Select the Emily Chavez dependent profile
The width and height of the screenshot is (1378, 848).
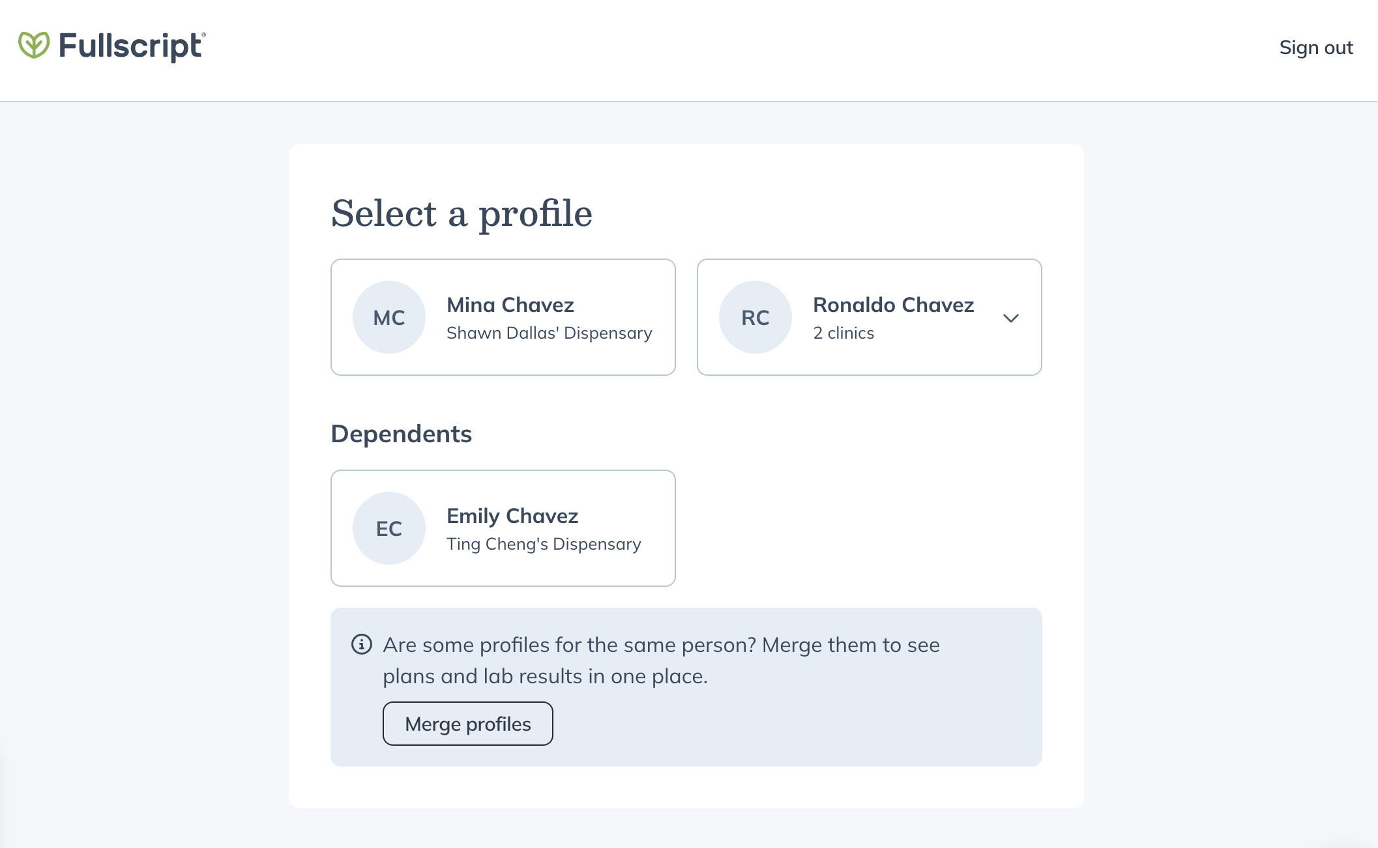click(x=503, y=528)
